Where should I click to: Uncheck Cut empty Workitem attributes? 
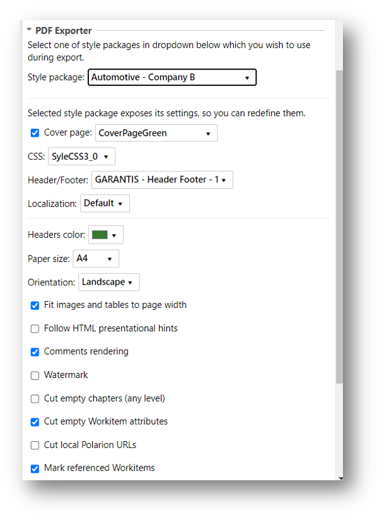pos(35,422)
